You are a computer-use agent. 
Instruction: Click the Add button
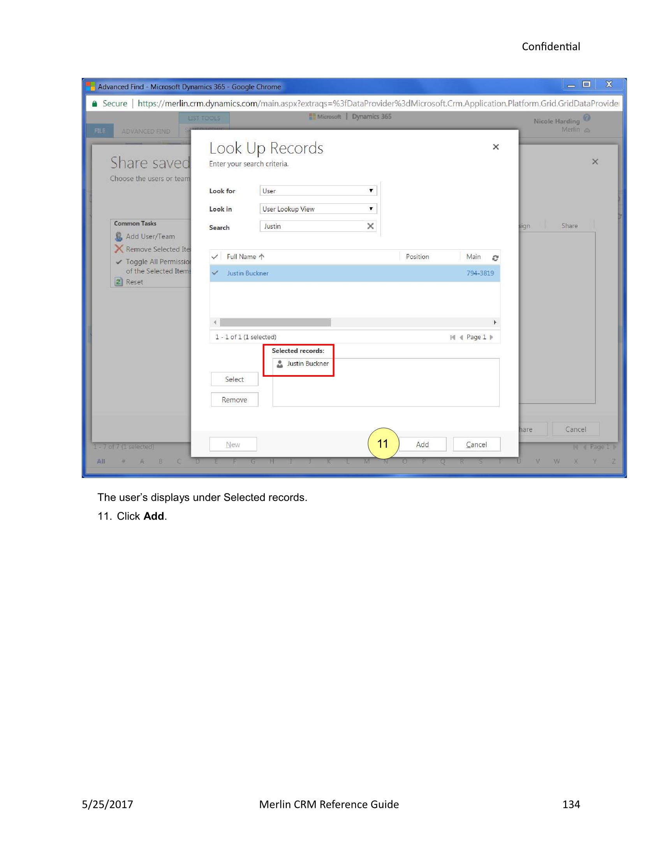click(x=422, y=444)
